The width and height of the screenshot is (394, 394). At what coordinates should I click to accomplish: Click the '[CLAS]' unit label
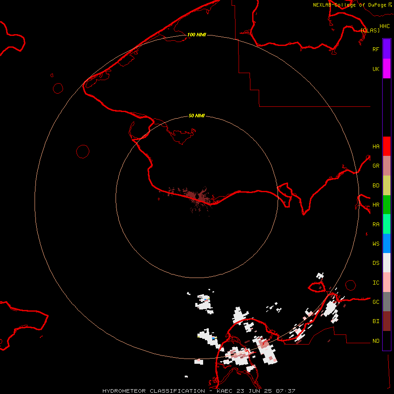370,30
